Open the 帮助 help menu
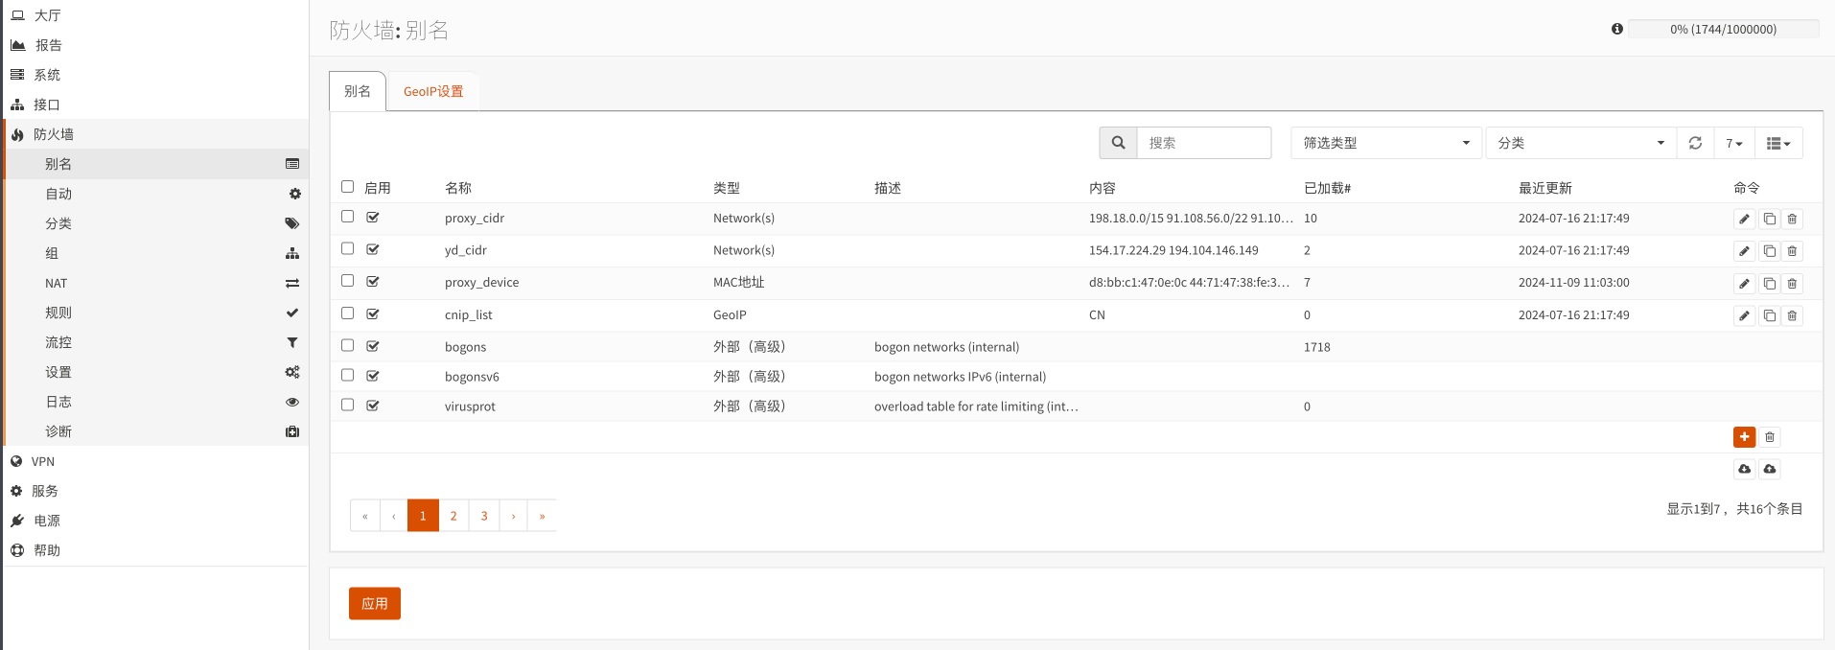The height and width of the screenshot is (650, 1835). (x=156, y=550)
